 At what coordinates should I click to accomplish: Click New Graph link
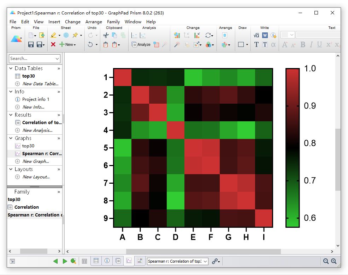(36, 161)
